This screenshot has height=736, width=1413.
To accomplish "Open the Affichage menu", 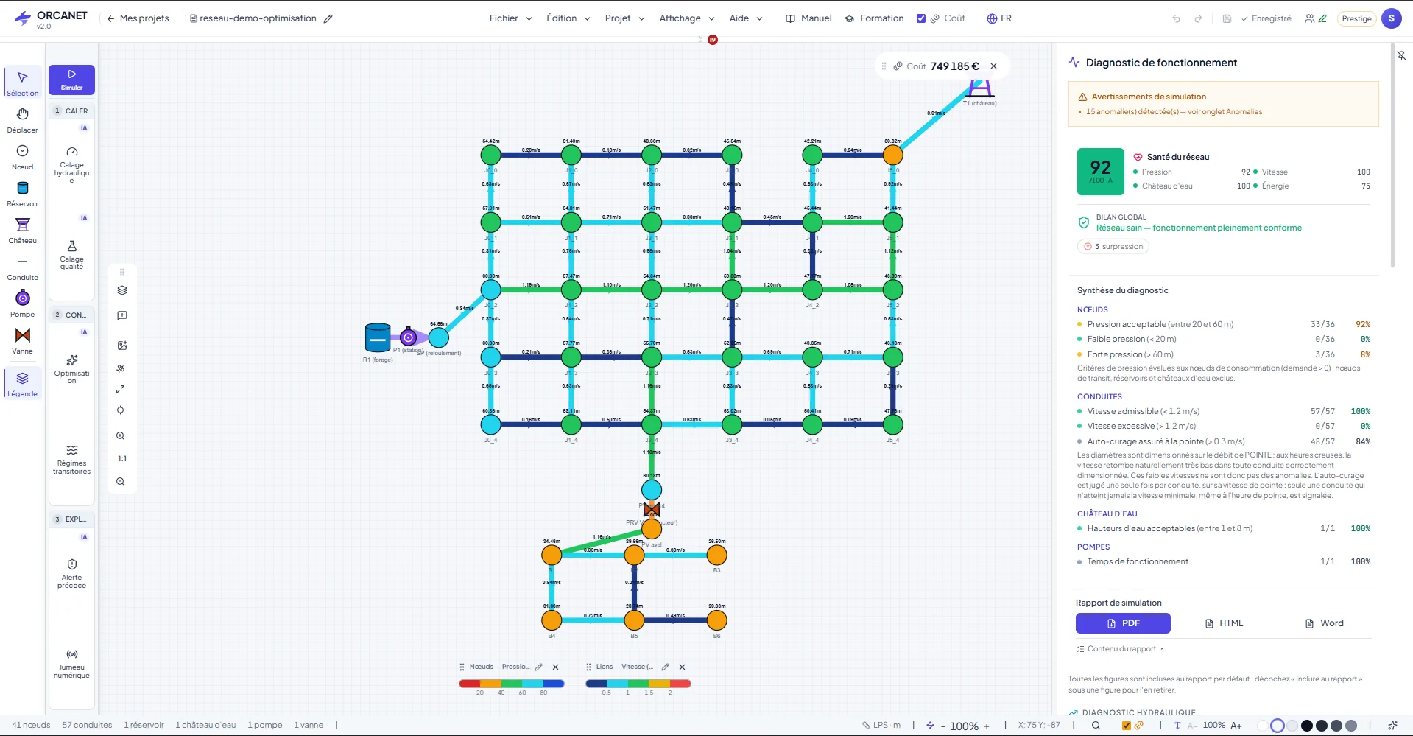I will (687, 18).
